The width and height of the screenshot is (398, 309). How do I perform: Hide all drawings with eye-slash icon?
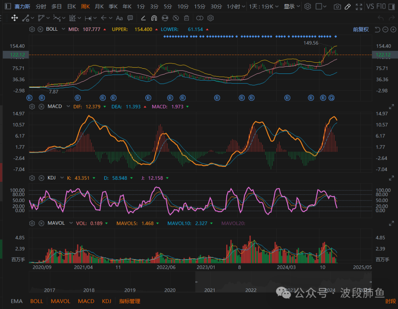click(176, 18)
